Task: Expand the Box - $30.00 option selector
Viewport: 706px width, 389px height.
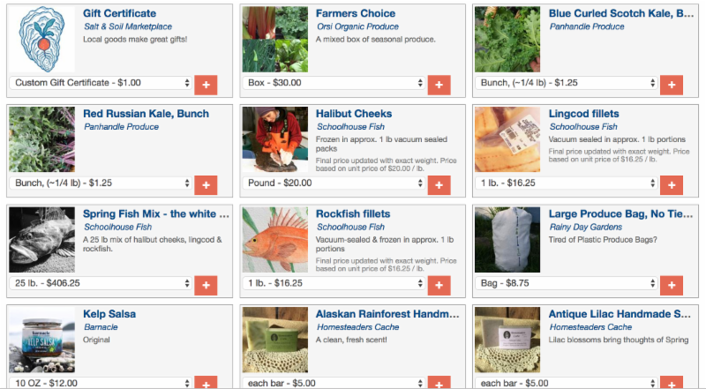Action: [334, 83]
